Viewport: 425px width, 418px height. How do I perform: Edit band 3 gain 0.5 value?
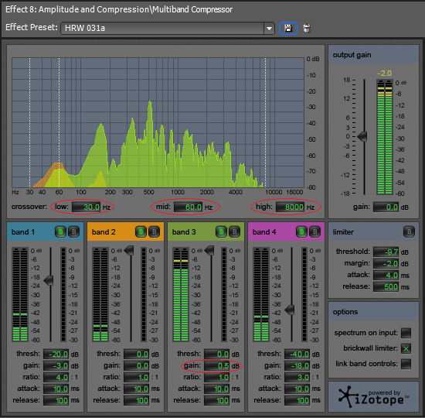pyautogui.click(x=217, y=366)
